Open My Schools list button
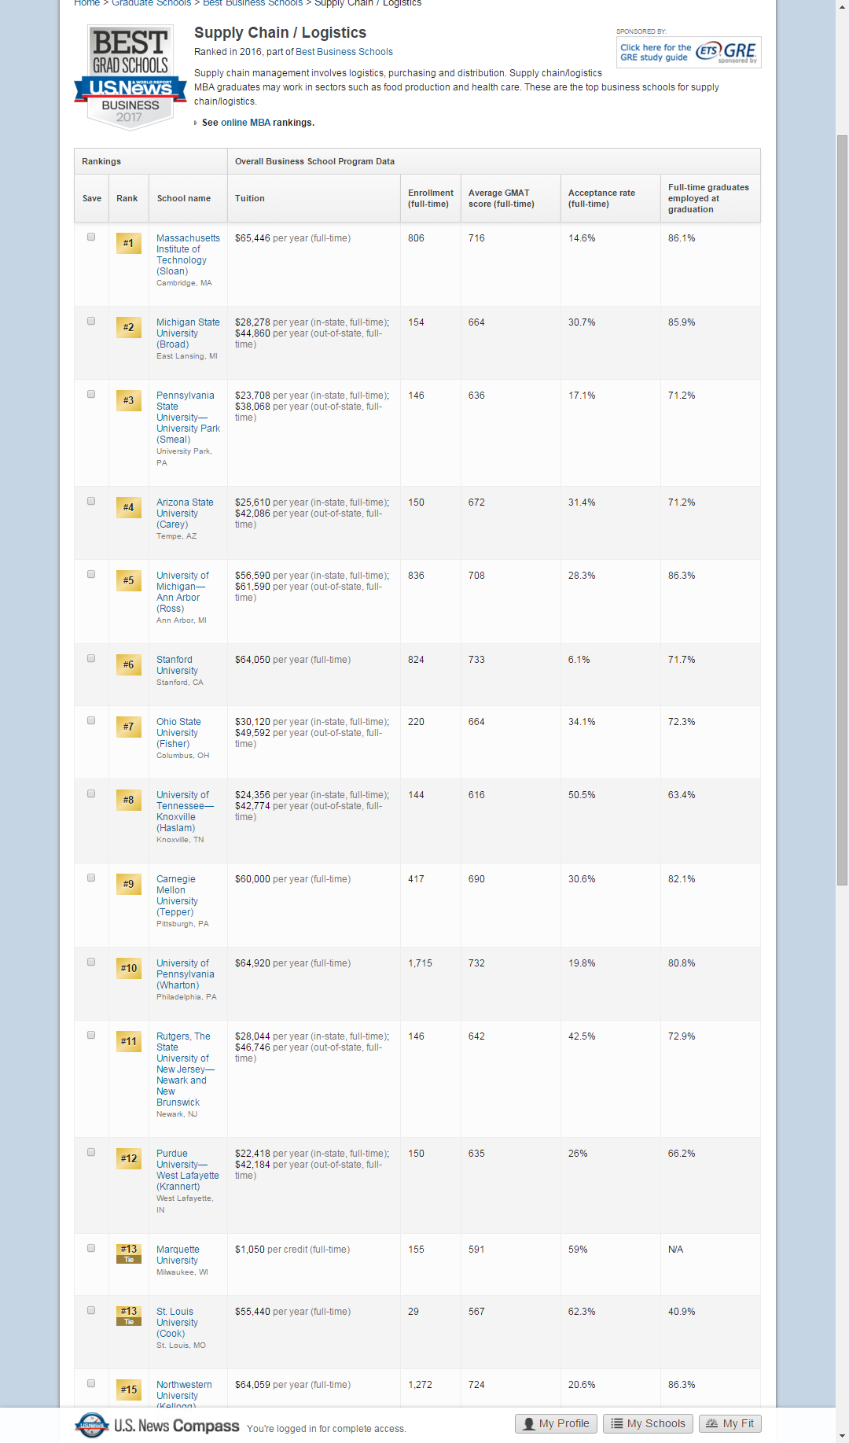Viewport: 849px width, 1443px height. [x=648, y=1423]
